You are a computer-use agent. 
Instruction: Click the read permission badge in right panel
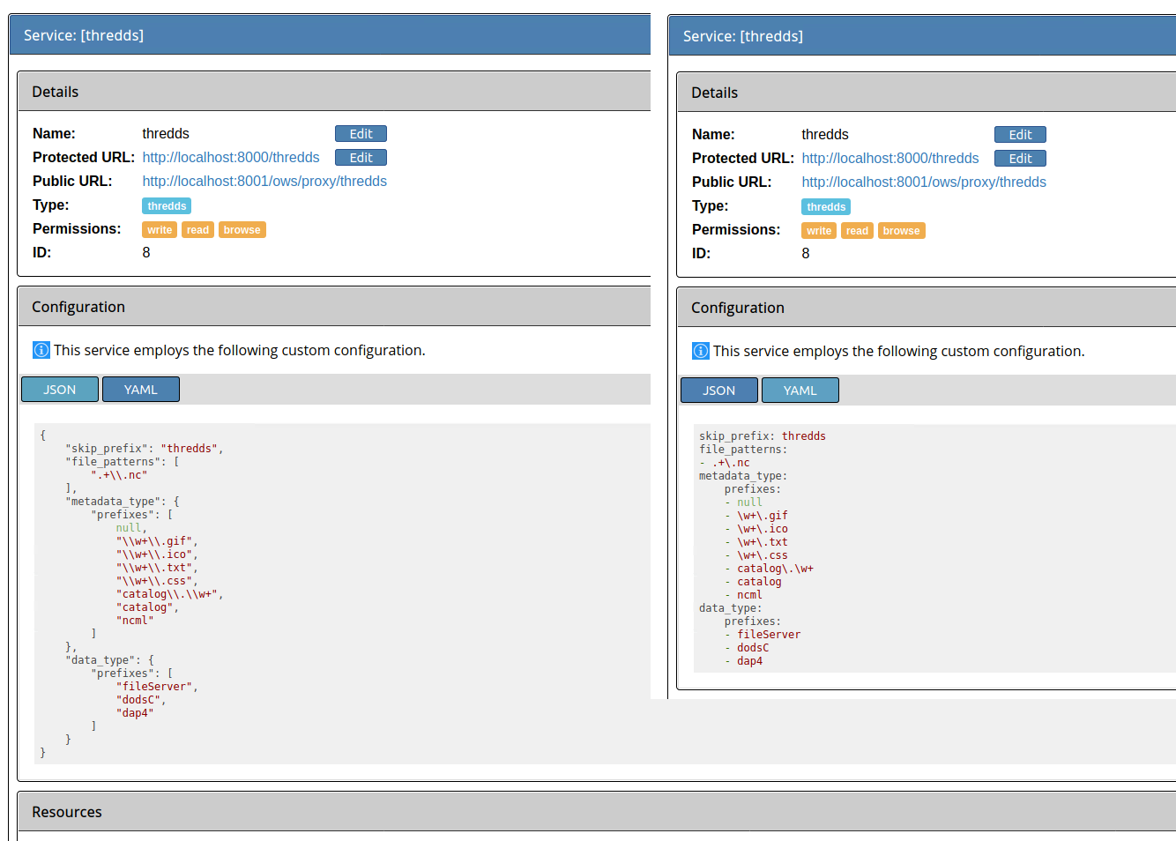click(x=857, y=231)
